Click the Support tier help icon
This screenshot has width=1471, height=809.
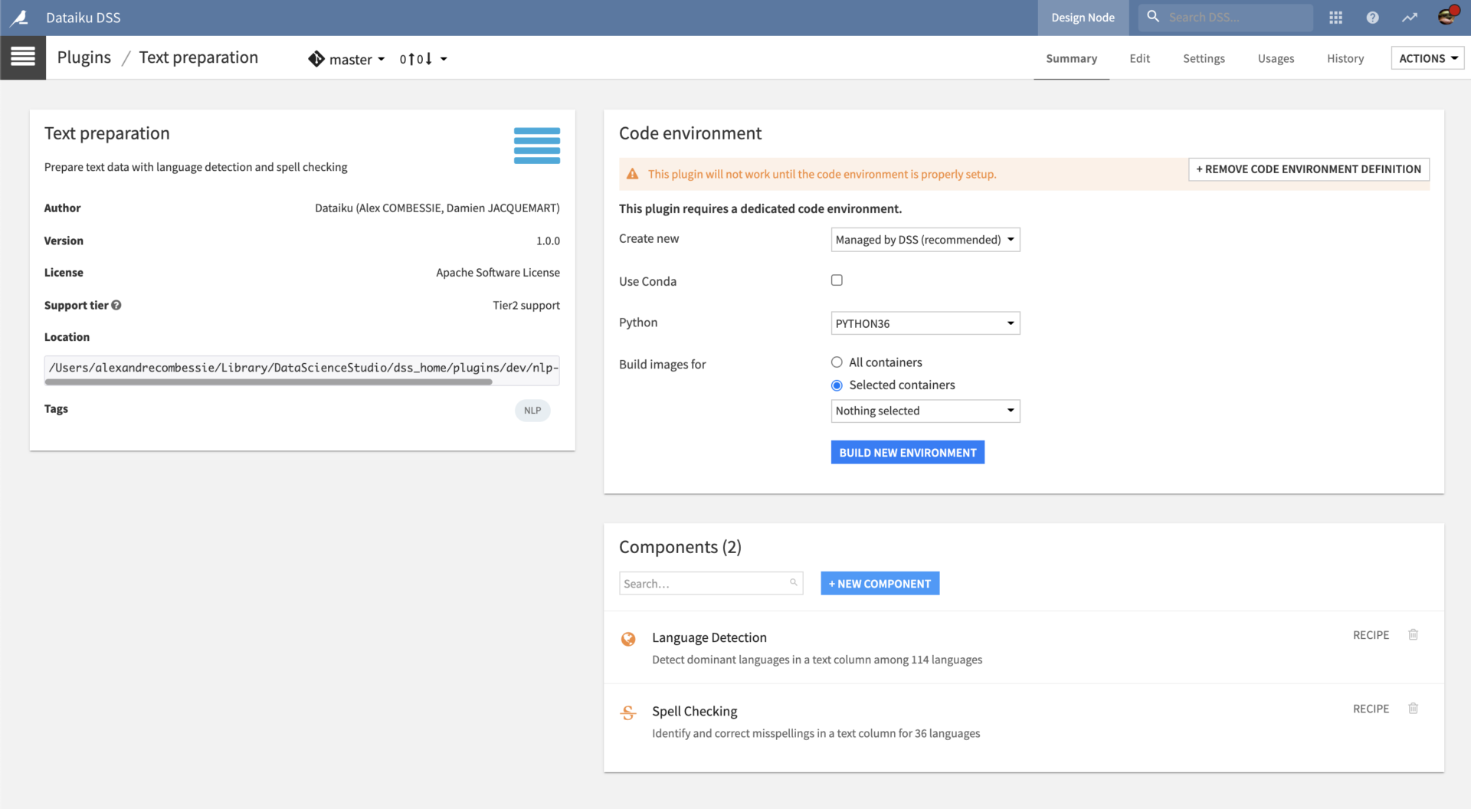[x=116, y=305]
